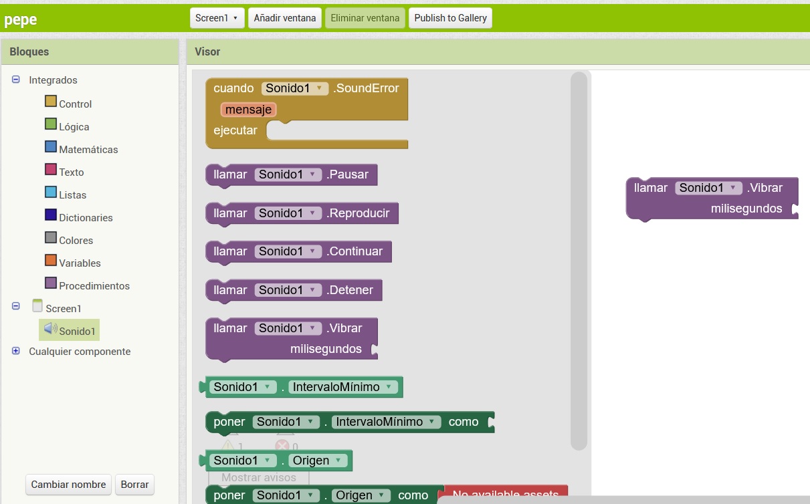This screenshot has width=810, height=504.
Task: Open the Matemáticas blocks category
Action: pyautogui.click(x=88, y=150)
